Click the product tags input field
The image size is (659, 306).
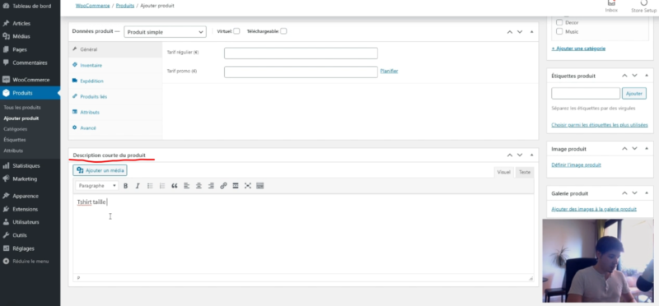pyautogui.click(x=586, y=93)
